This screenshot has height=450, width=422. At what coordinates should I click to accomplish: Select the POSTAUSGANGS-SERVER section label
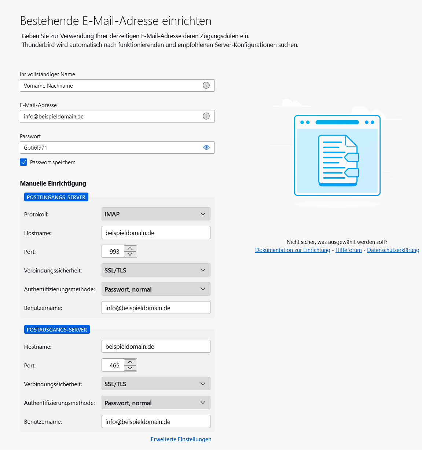(x=57, y=329)
